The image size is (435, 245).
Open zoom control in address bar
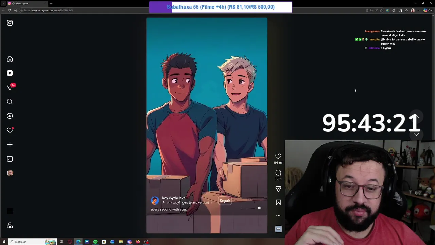[371, 10]
